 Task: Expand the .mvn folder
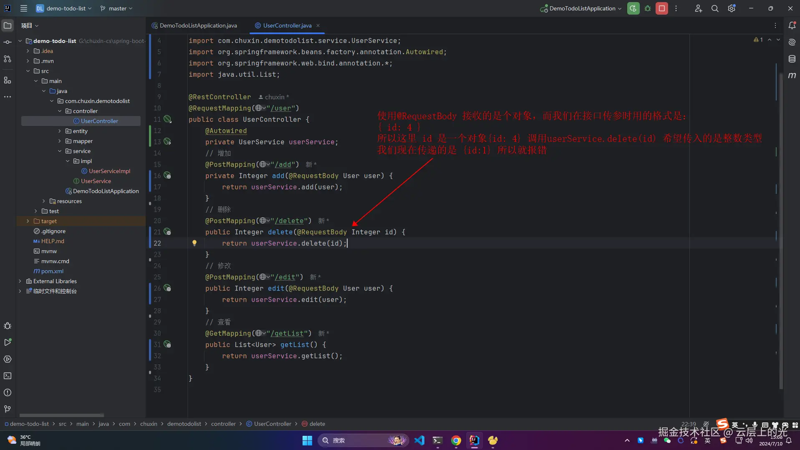[x=28, y=61]
